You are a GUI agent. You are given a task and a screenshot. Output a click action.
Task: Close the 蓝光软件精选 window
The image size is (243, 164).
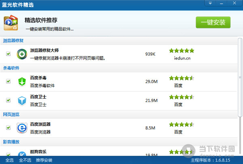(x=234, y=3)
